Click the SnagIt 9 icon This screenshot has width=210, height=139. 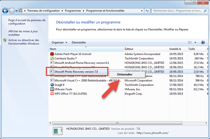[x=52, y=85]
